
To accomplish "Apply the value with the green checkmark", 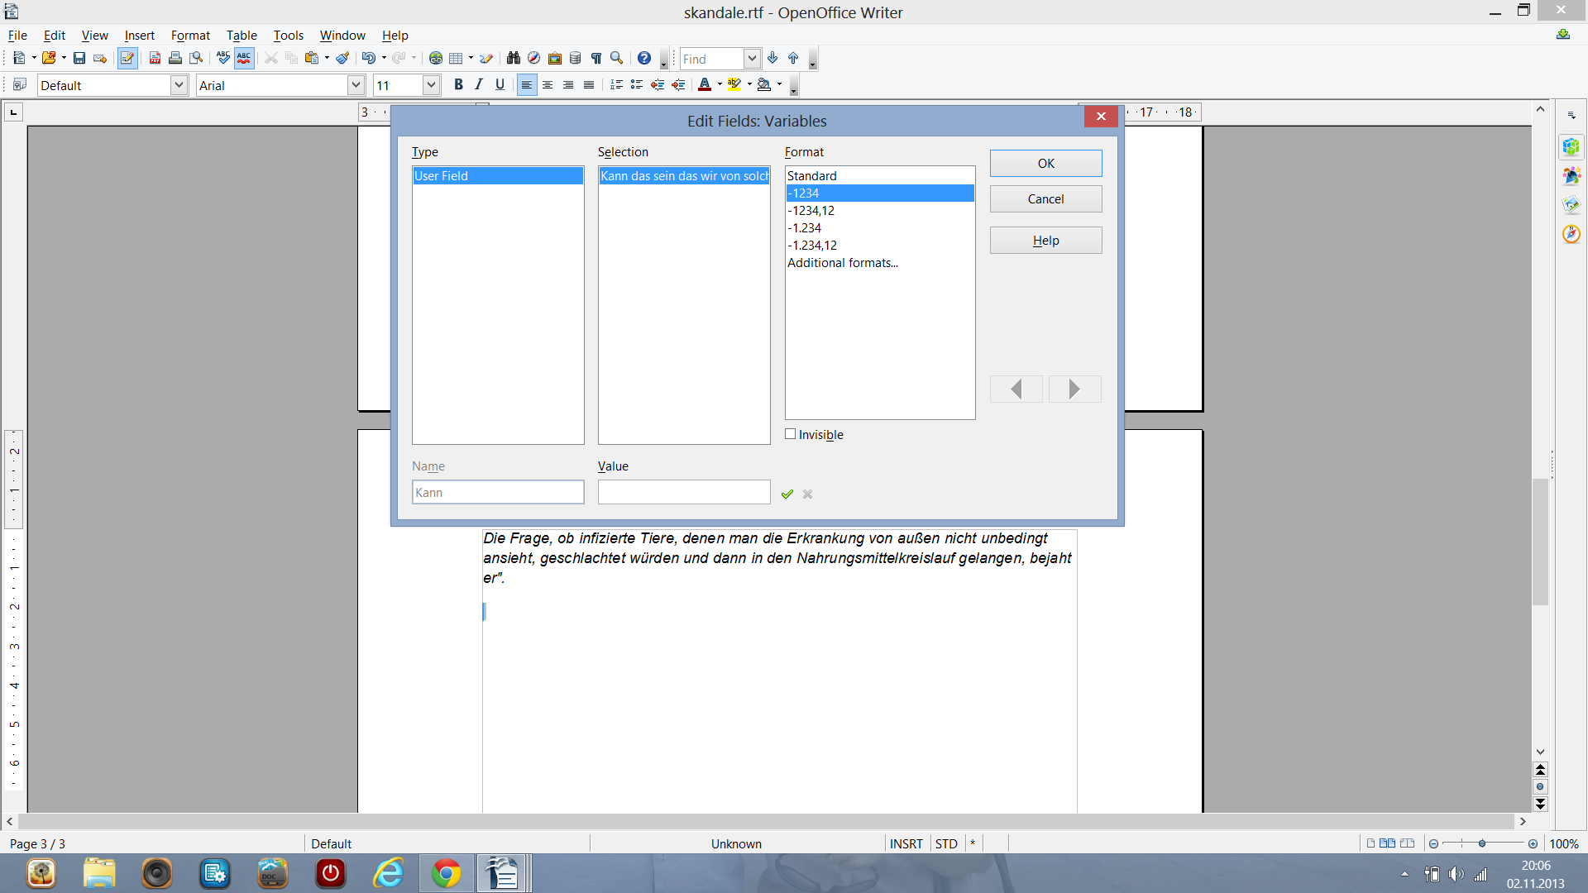I will (x=787, y=493).
